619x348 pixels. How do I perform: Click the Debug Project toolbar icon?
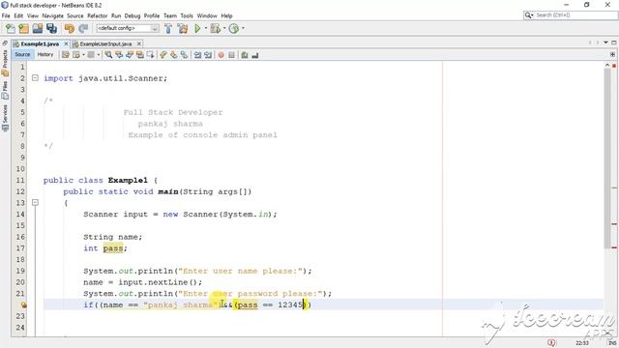click(x=216, y=28)
